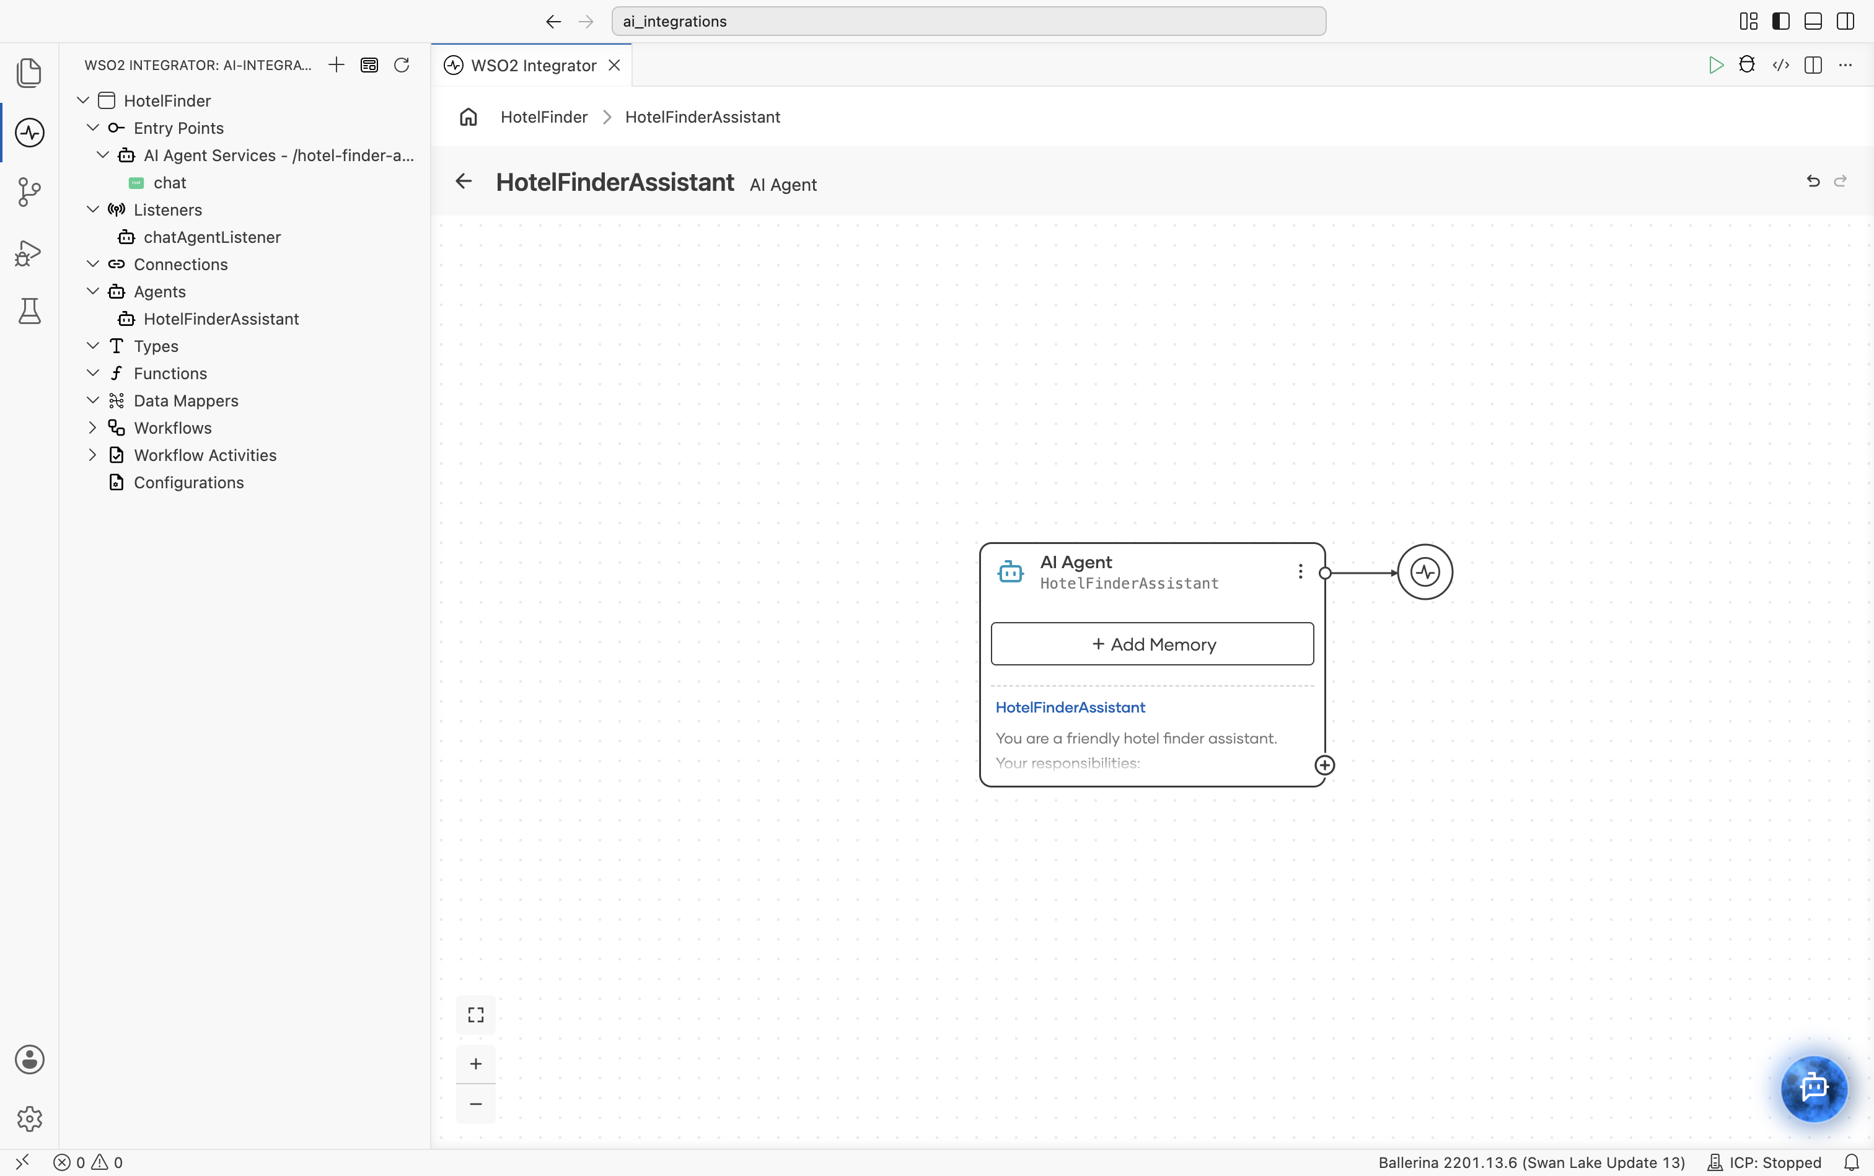
Task: Open the Testing flask view
Action: [29, 311]
